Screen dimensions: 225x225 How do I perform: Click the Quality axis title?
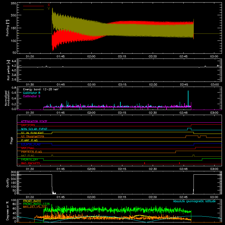tap(8, 183)
